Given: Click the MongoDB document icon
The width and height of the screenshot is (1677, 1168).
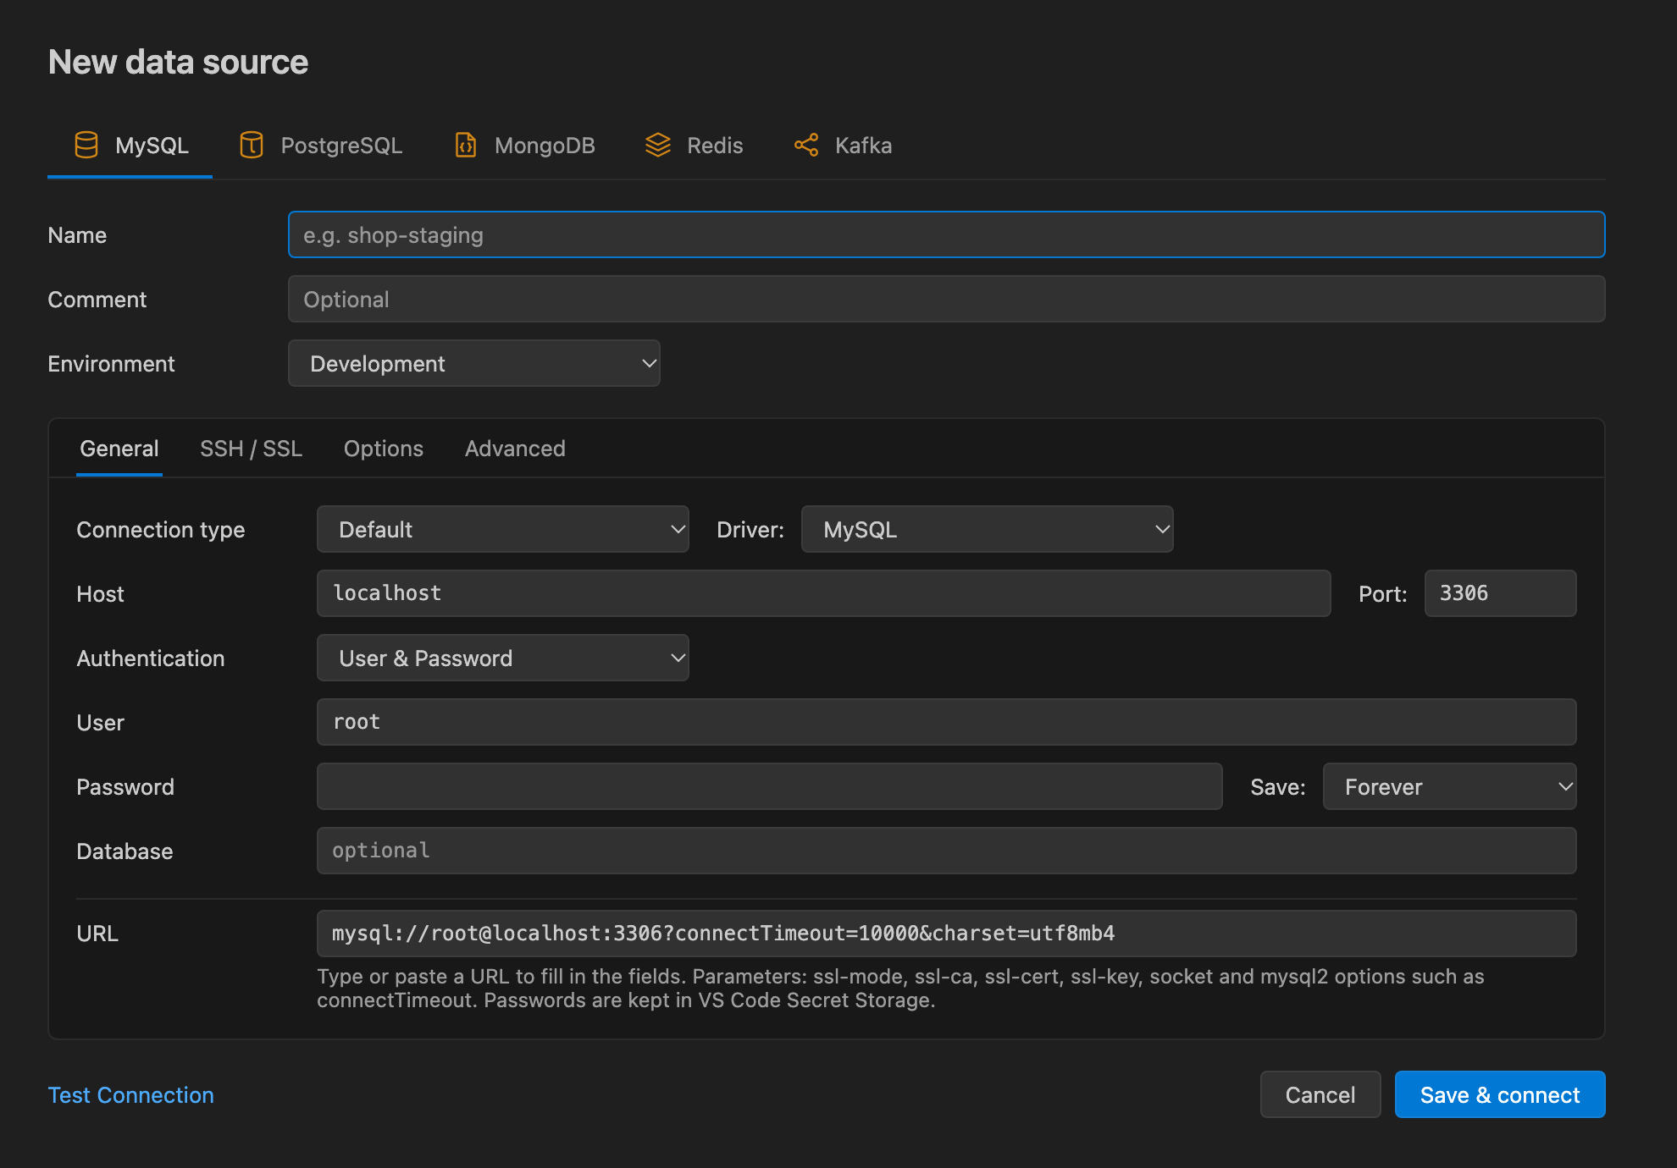Looking at the screenshot, I should tap(466, 146).
